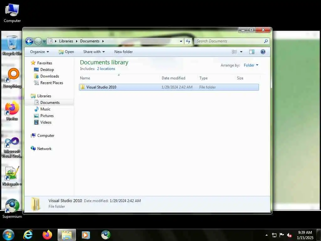
Task: Toggle the preview pane button
Action: coord(252,52)
